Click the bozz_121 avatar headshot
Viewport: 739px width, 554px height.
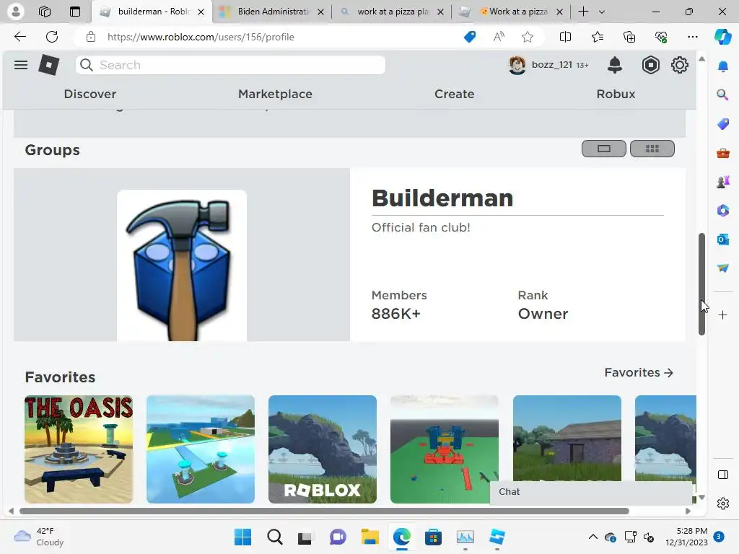(517, 65)
